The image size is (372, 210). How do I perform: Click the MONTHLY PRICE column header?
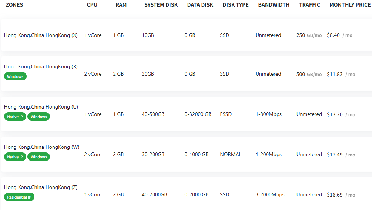tap(350, 5)
